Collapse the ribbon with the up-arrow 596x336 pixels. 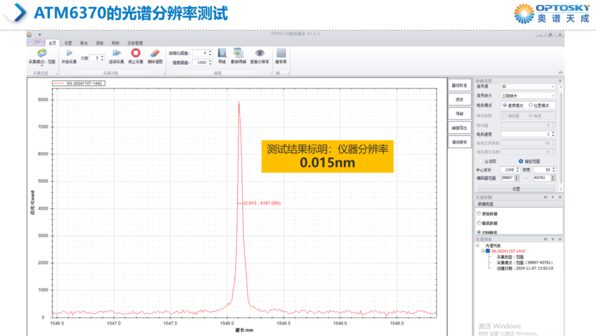[560, 72]
